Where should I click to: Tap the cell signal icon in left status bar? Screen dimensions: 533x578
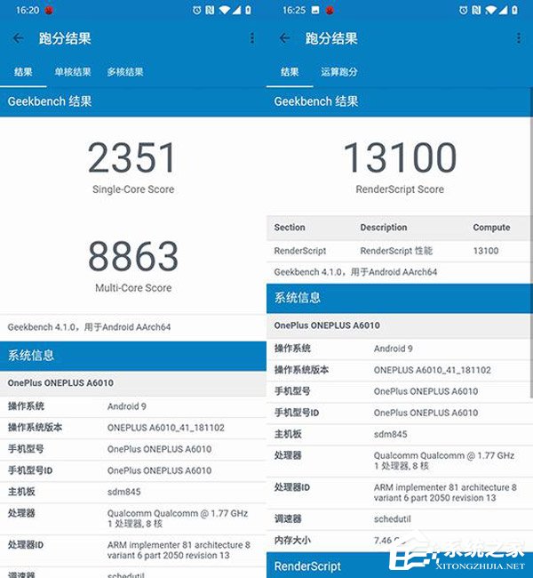(236, 10)
